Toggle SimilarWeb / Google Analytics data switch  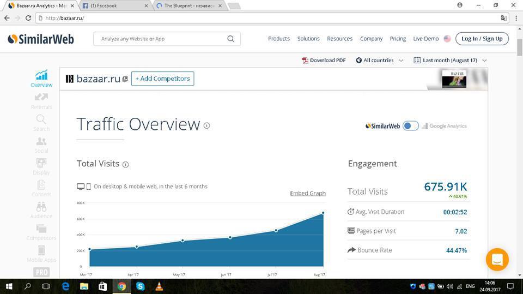(x=411, y=126)
